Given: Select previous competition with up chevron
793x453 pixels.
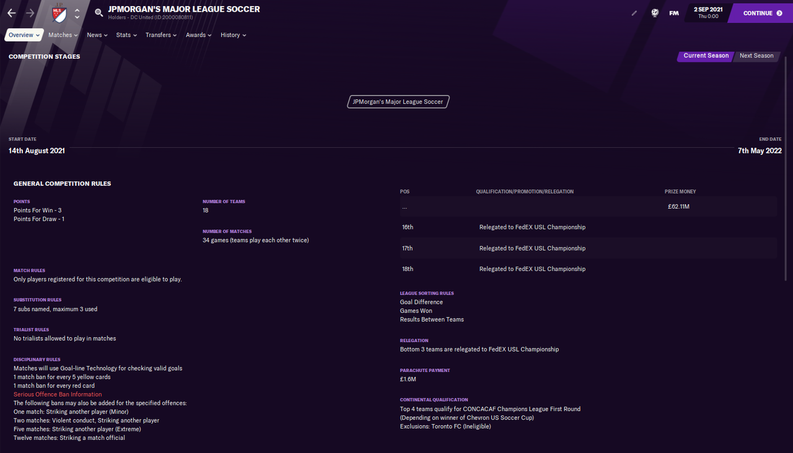Looking at the screenshot, I should pyautogui.click(x=77, y=9).
